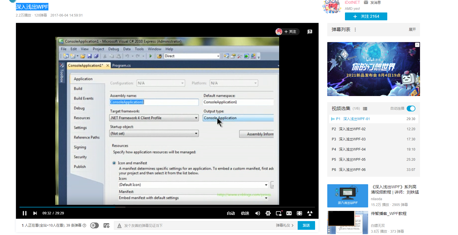Click the video feedback help icon
458x235 pixels.
[310, 32]
